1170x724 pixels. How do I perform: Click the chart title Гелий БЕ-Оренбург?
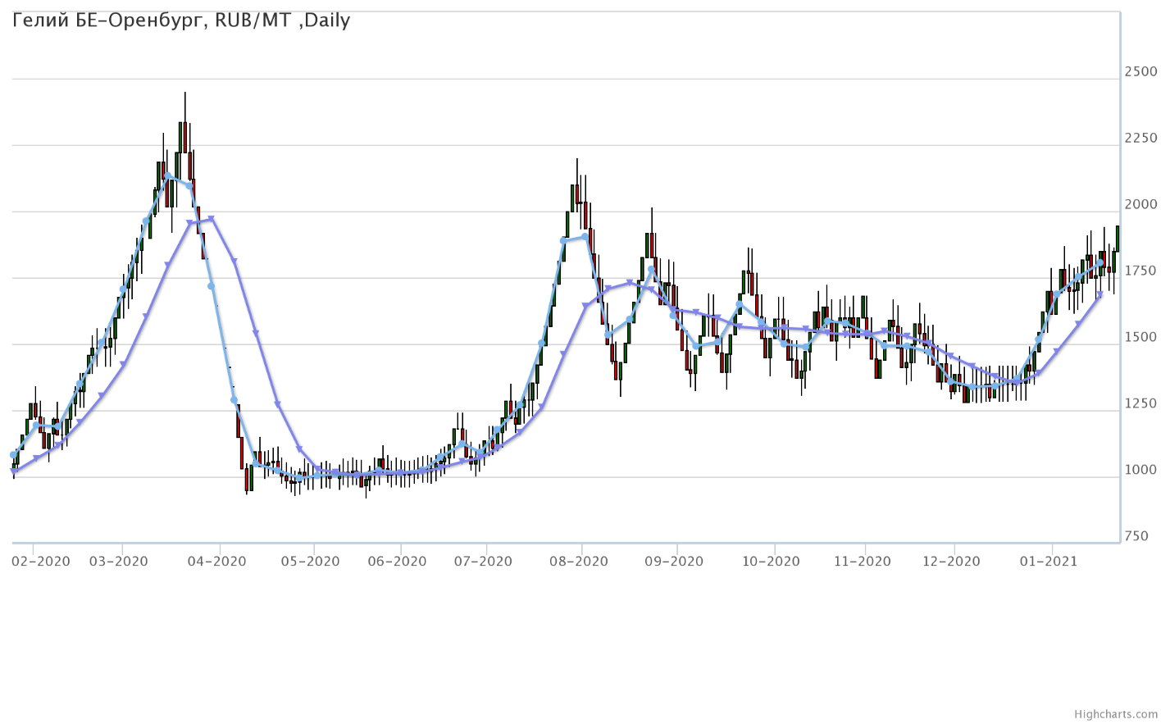click(x=181, y=20)
